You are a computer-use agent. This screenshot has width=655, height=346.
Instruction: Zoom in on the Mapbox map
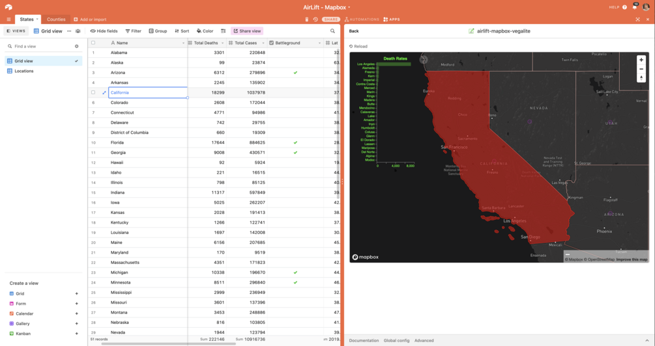pyautogui.click(x=641, y=60)
